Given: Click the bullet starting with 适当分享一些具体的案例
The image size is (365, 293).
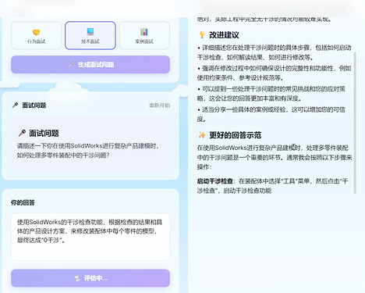Looking at the screenshot, I should (x=271, y=114).
